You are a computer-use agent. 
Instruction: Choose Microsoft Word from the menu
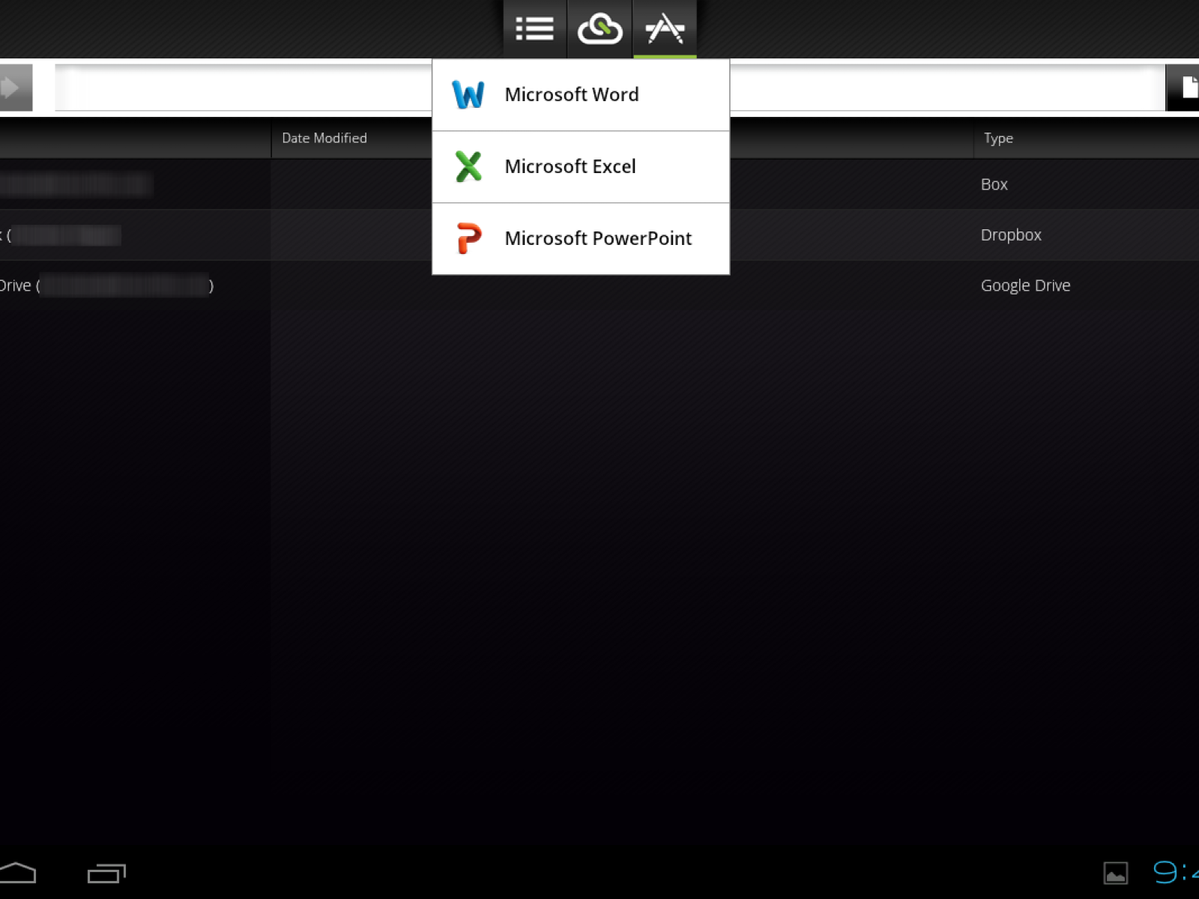(581, 95)
